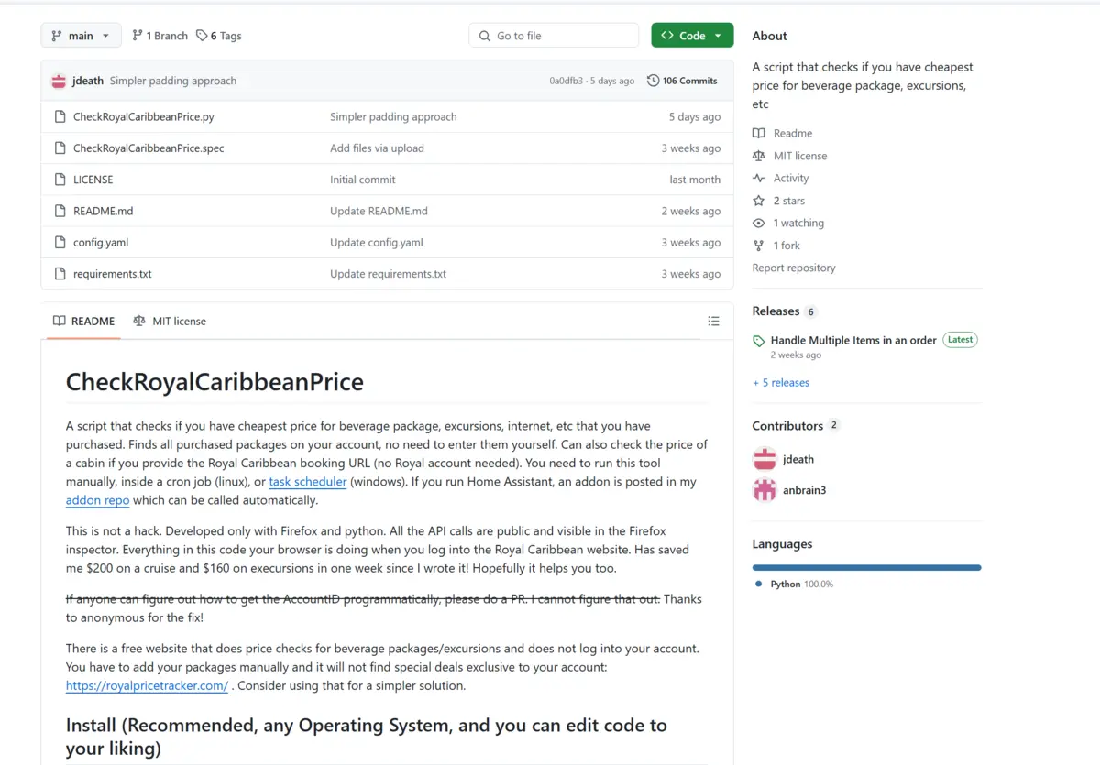The width and height of the screenshot is (1100, 765).
Task: Show the + 5 releases link
Action: click(x=781, y=382)
